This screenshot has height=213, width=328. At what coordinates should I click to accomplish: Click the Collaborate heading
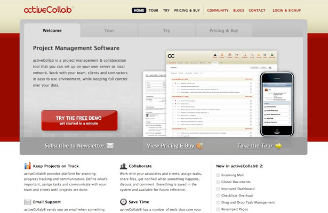(x=140, y=166)
